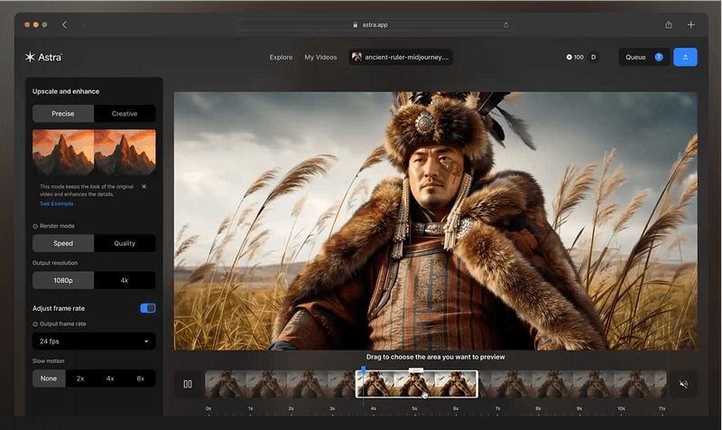The image size is (722, 430).
Task: Click the blue upload button
Action: click(685, 57)
